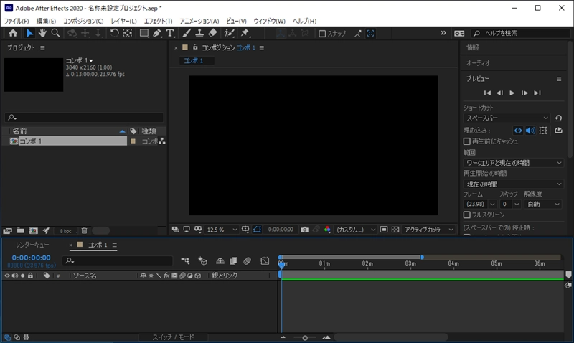Select the Zoom magnifier tool
Screen dimensions: 574x343
(55, 33)
